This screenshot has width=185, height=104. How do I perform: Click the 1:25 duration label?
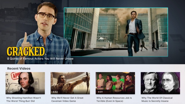coord(10,92)
